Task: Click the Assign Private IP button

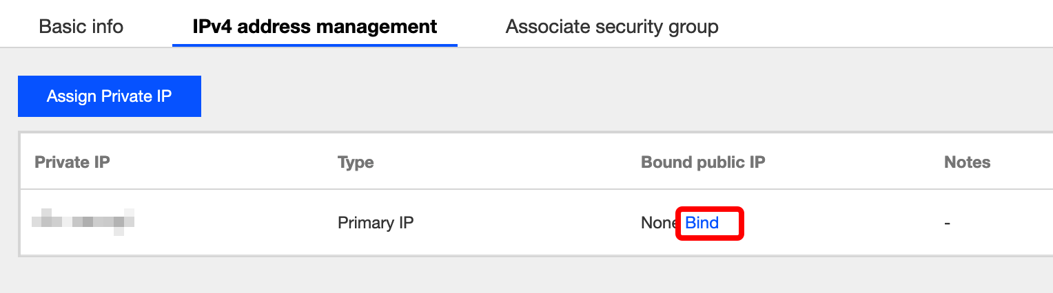Action: [109, 96]
